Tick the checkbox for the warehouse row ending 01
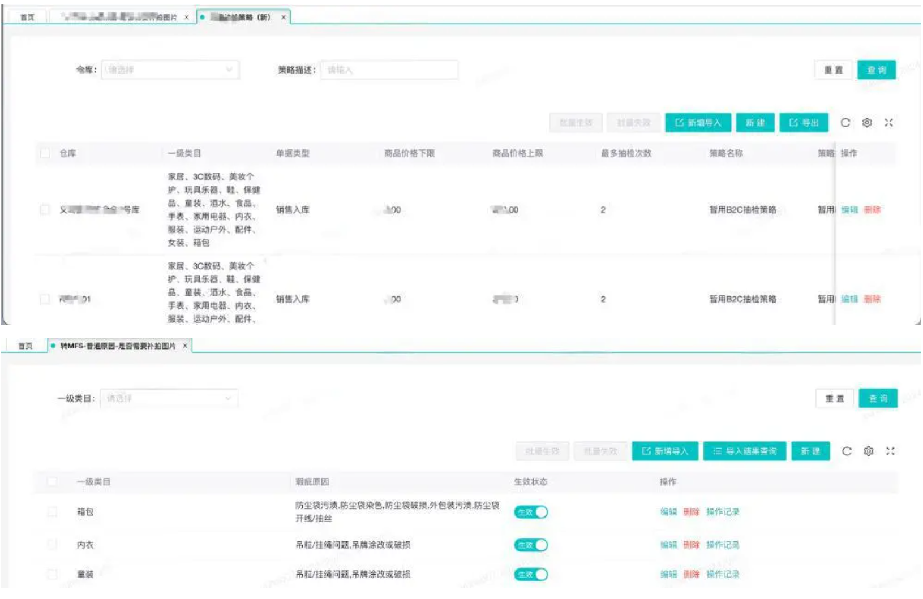 coord(45,299)
